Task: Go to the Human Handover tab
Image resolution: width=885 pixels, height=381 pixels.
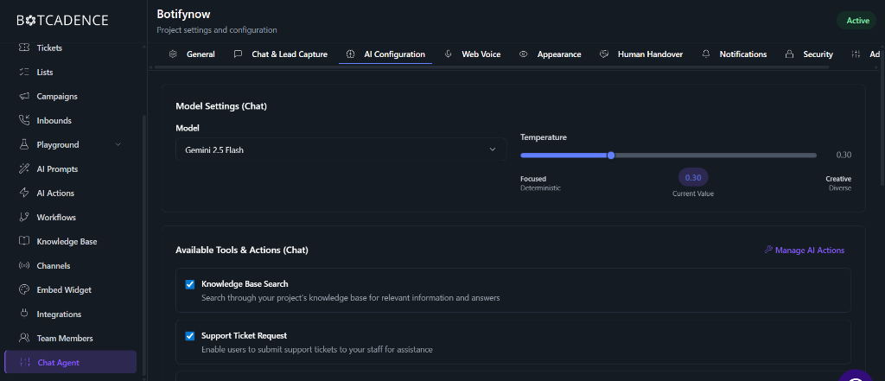Action: (x=641, y=54)
